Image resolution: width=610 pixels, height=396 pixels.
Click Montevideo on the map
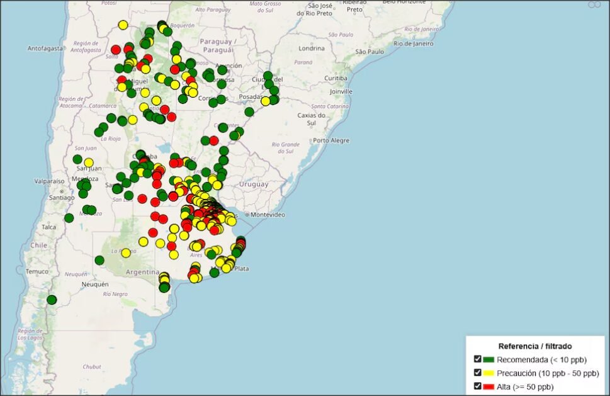click(x=268, y=215)
